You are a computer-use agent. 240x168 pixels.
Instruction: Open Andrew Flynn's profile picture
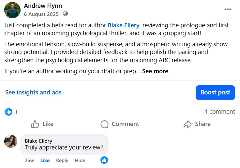pyautogui.click(x=12, y=10)
